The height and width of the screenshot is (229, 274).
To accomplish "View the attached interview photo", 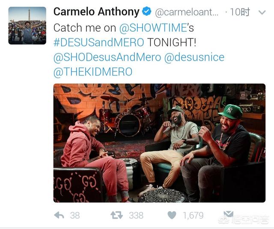I will tap(159, 143).
